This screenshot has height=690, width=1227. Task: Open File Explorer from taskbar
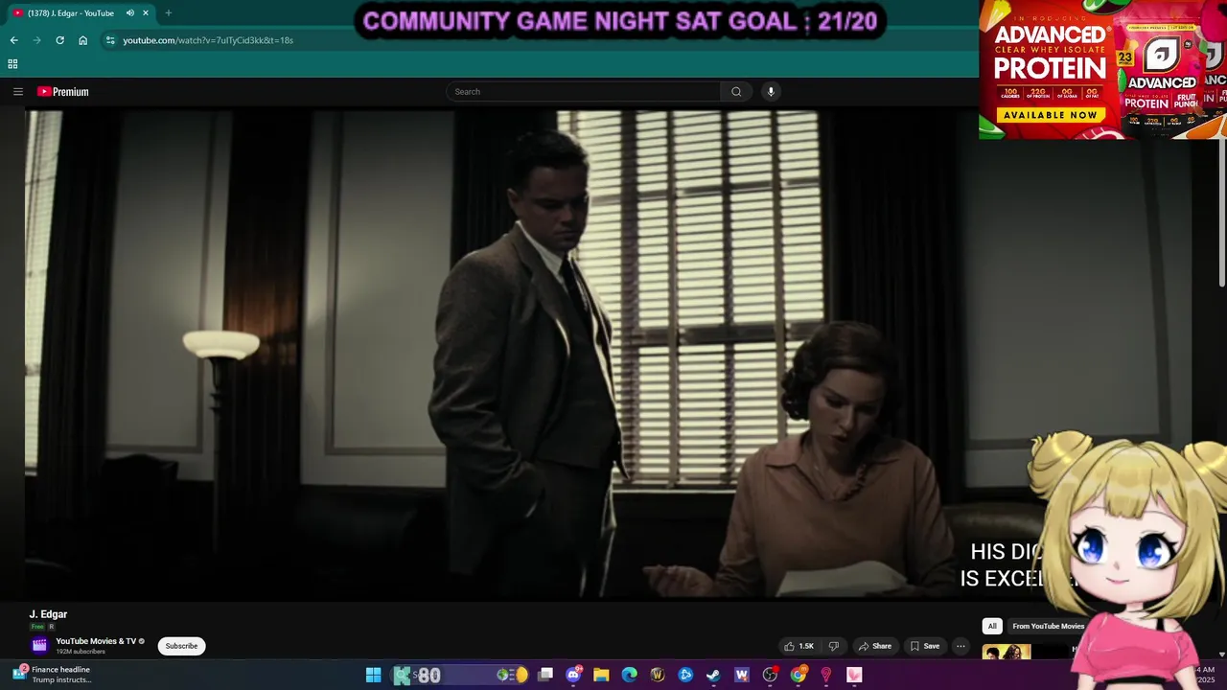point(601,675)
